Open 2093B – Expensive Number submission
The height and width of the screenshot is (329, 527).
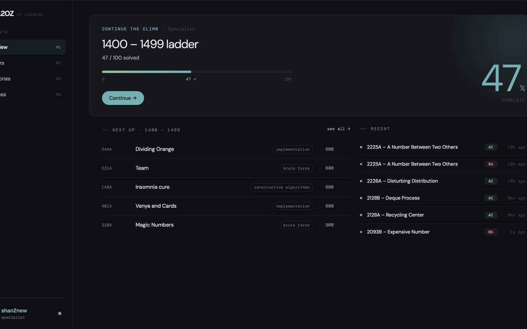[398, 232]
